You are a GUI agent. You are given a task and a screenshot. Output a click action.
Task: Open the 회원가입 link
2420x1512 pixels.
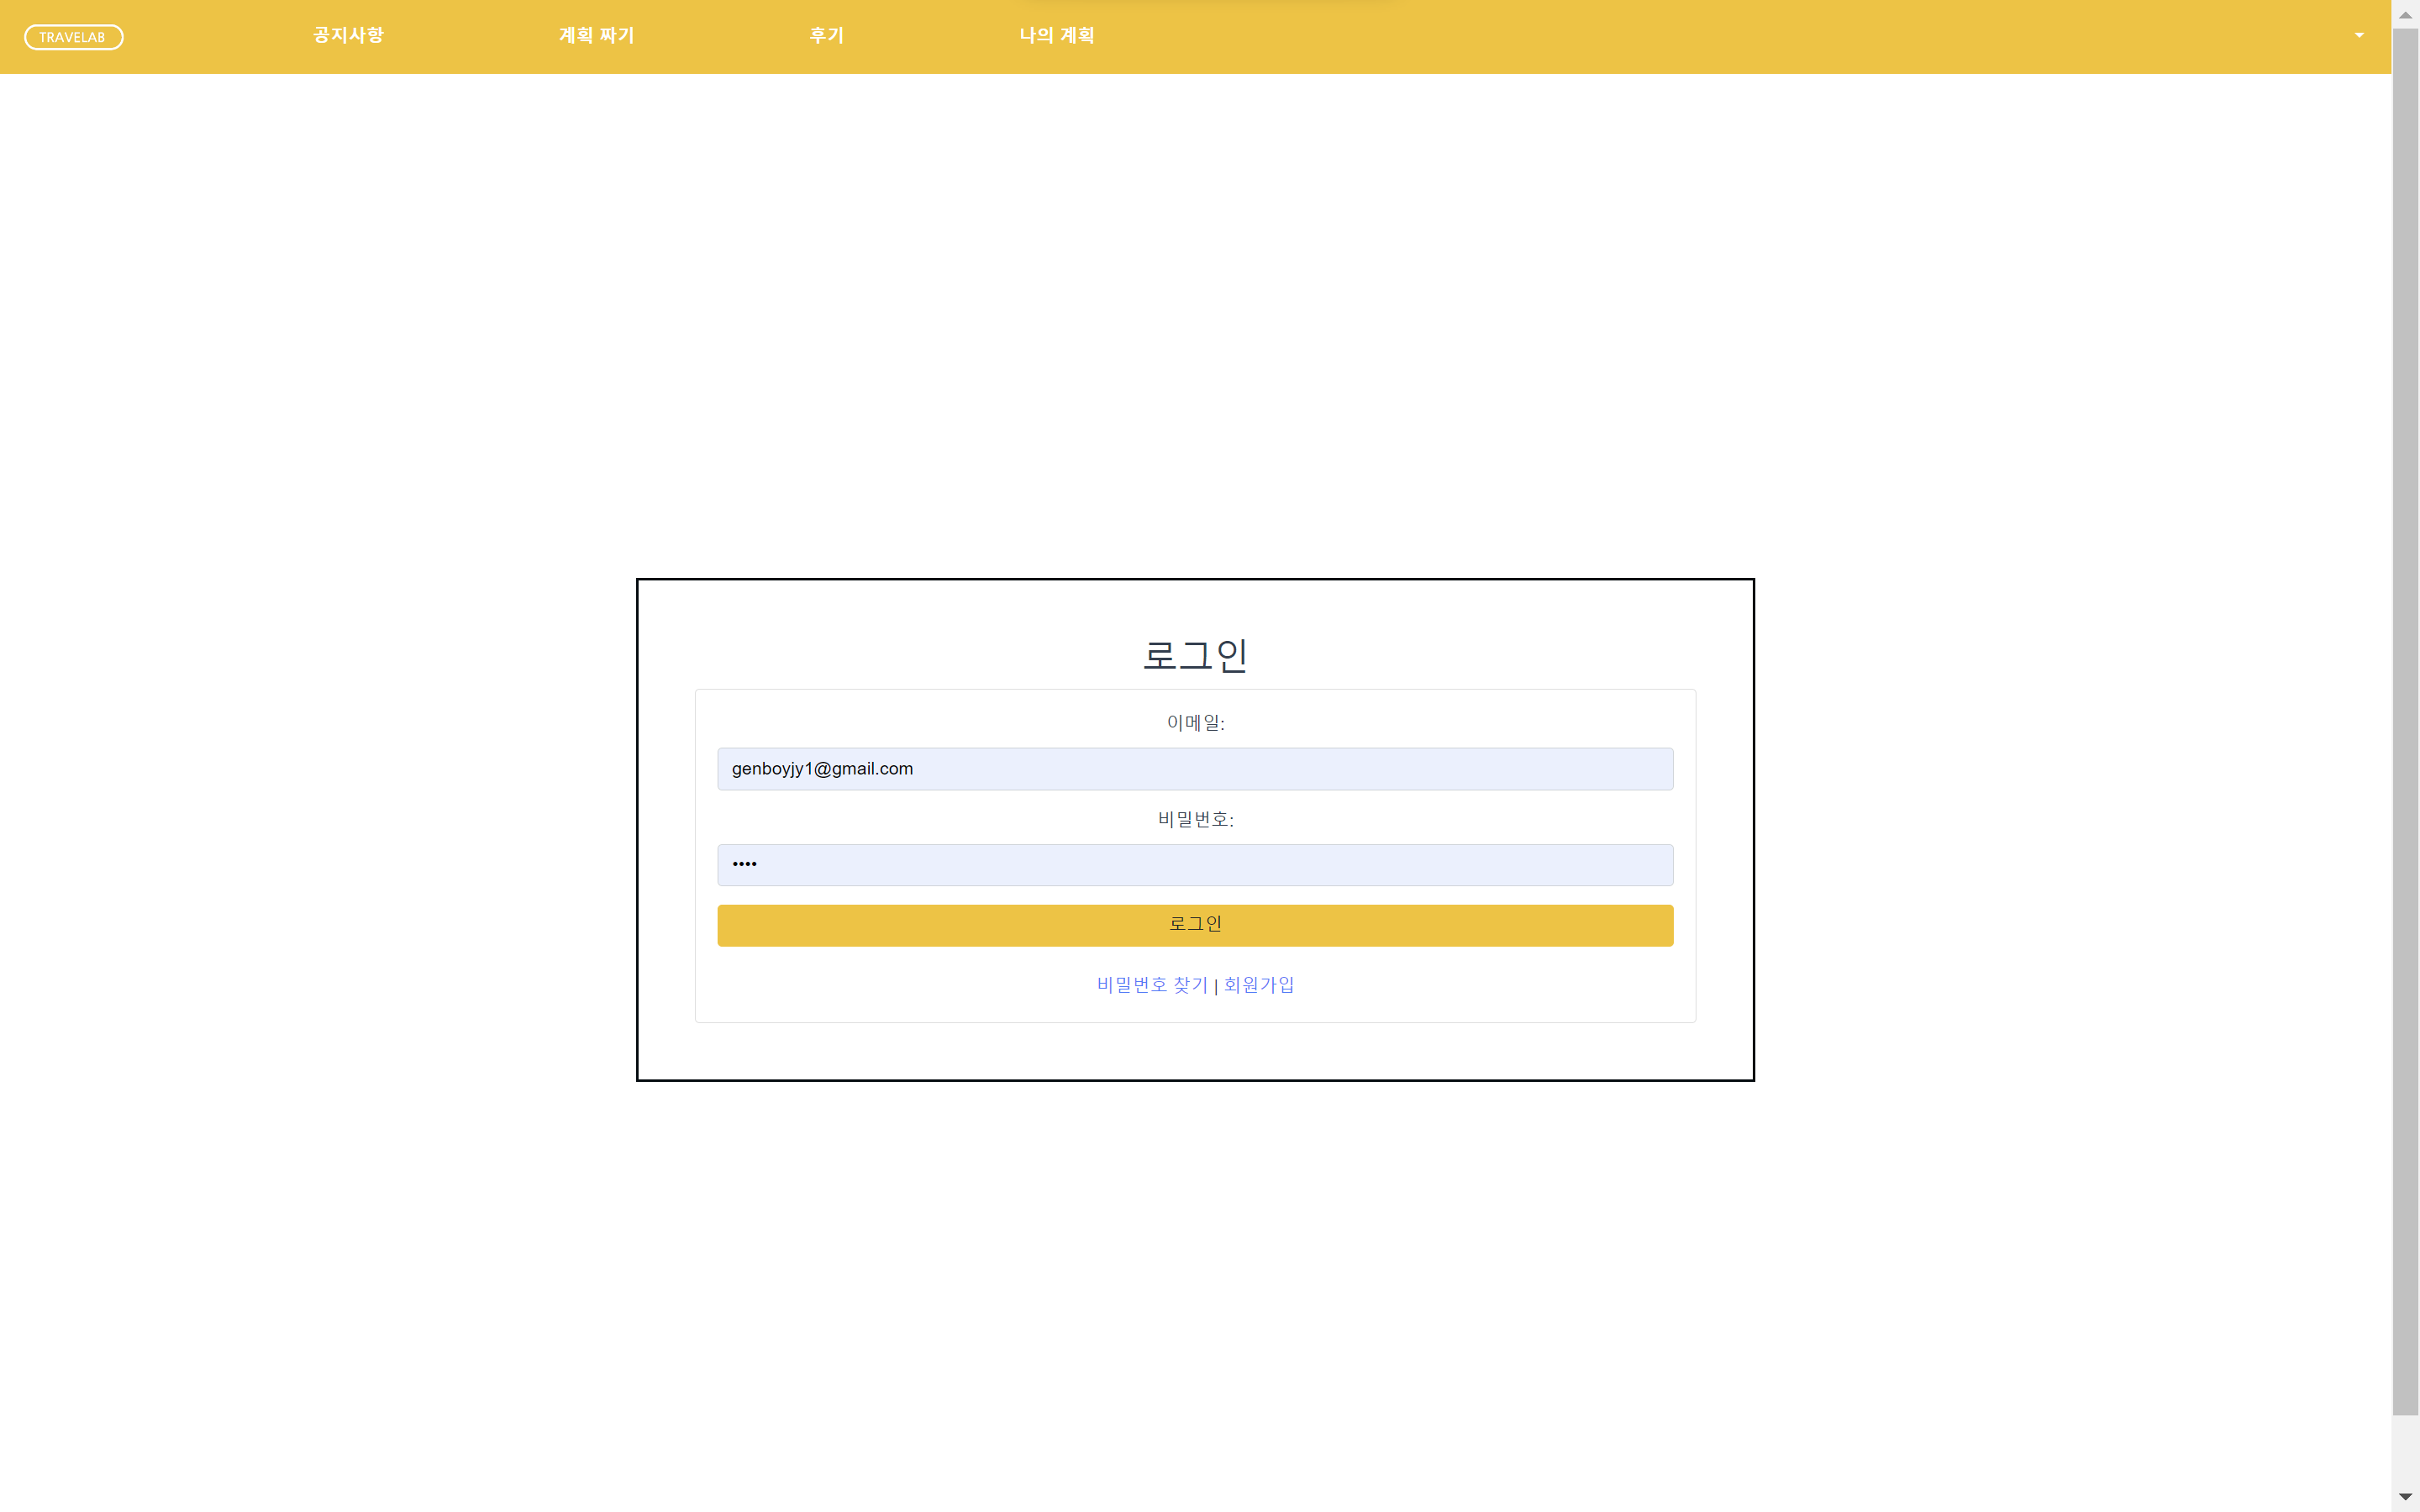pos(1258,984)
